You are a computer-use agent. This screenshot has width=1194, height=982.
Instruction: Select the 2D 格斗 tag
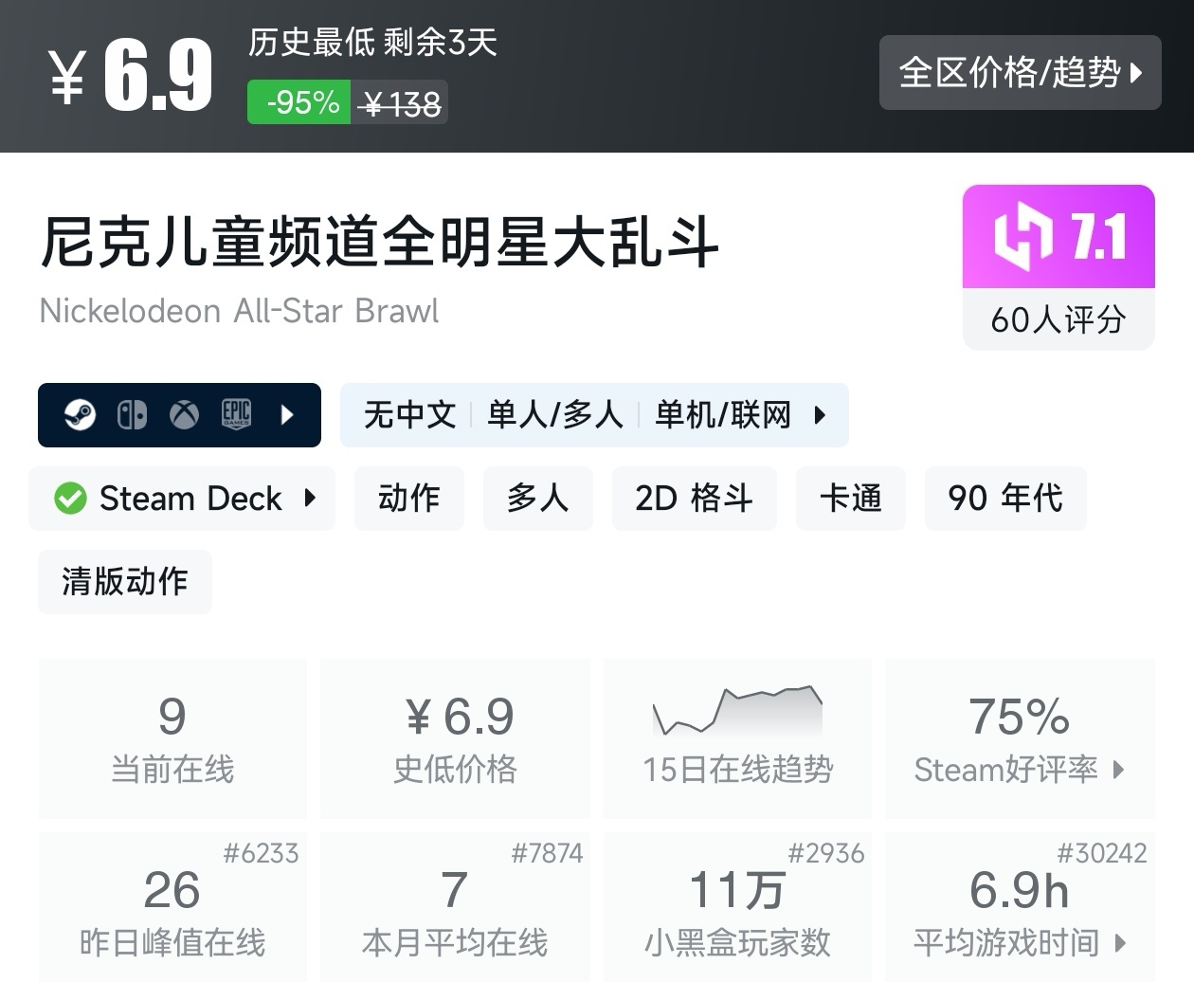pyautogui.click(x=694, y=498)
